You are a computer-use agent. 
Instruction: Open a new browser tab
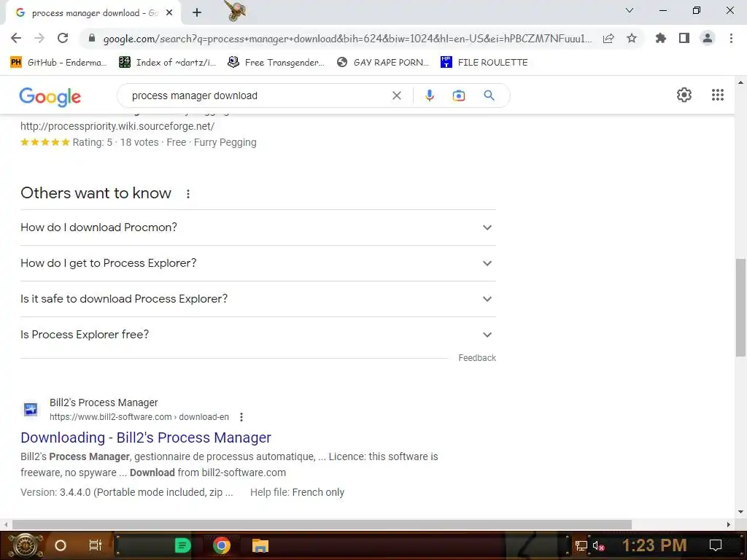point(197,13)
